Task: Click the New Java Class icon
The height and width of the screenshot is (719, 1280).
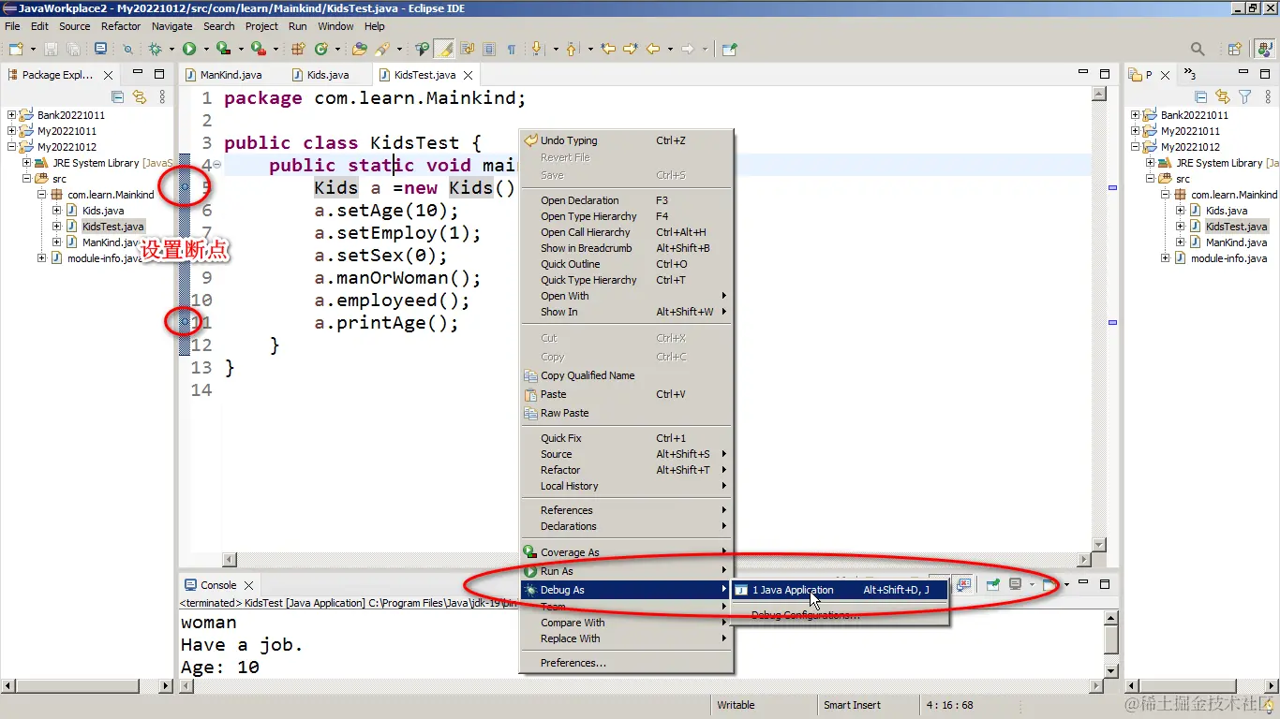Action: (x=321, y=49)
